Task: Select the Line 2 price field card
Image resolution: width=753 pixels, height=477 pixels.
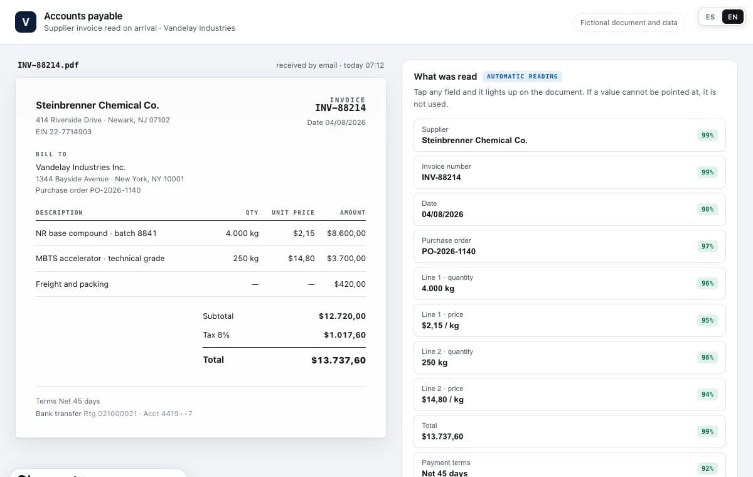Action: coord(570,394)
